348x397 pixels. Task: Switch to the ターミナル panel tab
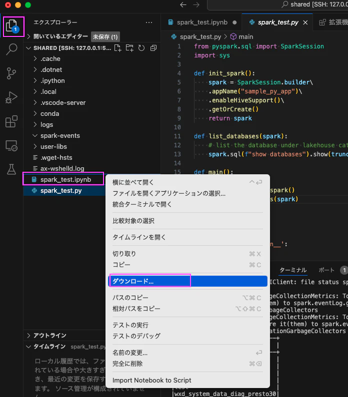[293, 270]
